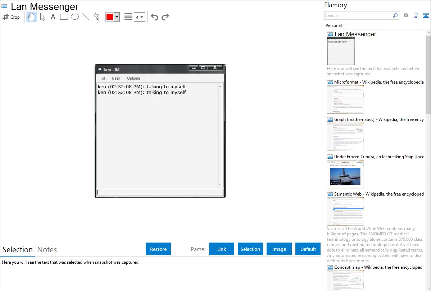Open the Under Frozen Tundra ship thumbnail
This screenshot has width=431, height=291.
[345, 174]
